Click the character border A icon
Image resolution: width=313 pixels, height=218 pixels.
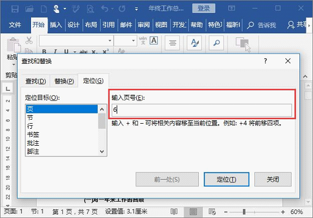coord(154,40)
